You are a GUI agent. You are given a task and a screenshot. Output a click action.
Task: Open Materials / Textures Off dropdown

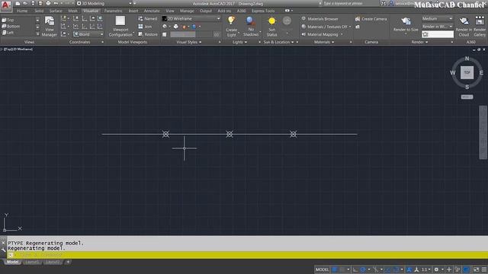click(x=326, y=27)
